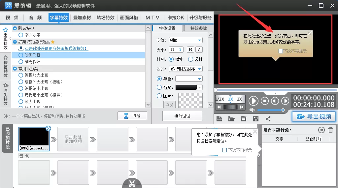Close the subtitle position hint bubble
Viewport: 338px width, 188px height.
tap(310, 33)
